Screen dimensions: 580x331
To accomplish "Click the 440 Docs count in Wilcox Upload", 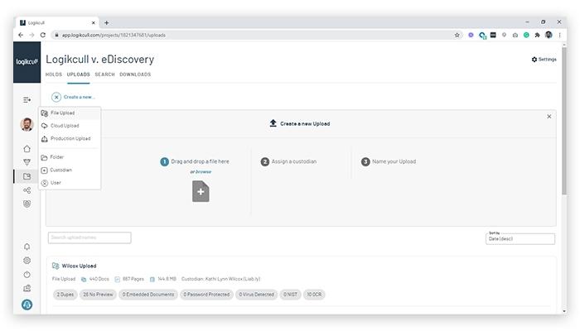I will 99,280.
